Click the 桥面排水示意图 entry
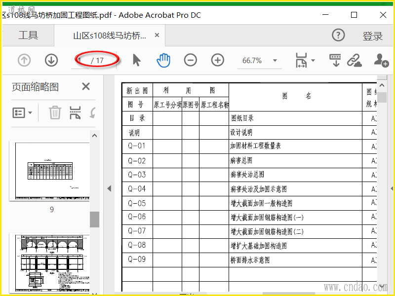 tap(250, 260)
